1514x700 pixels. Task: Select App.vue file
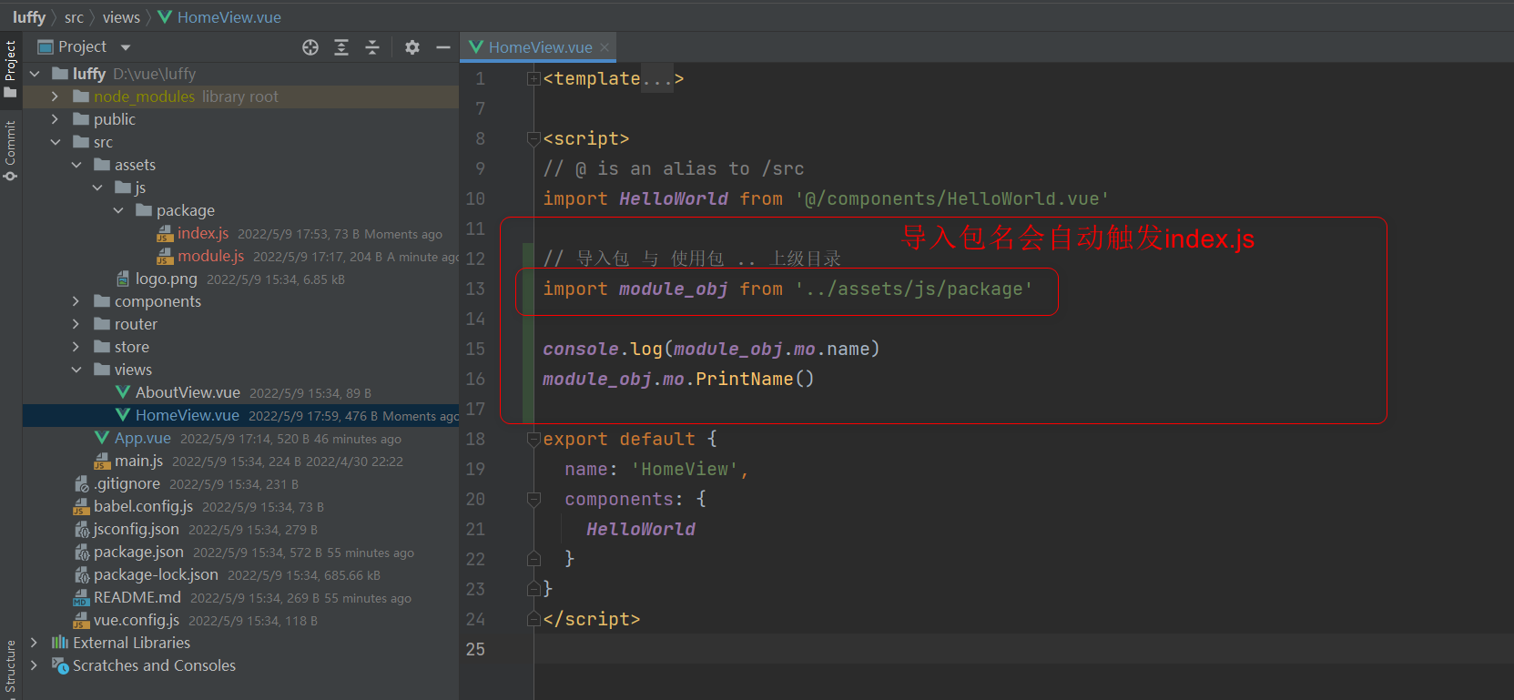point(142,438)
